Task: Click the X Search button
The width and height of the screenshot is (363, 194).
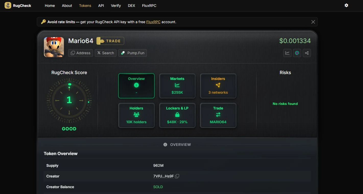Action: pos(106,53)
